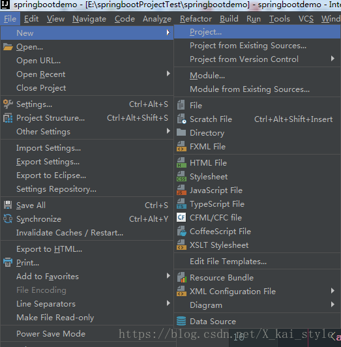This screenshot has width=341, height=347.
Task: Open the Edit menu
Action: pyautogui.click(x=31, y=19)
